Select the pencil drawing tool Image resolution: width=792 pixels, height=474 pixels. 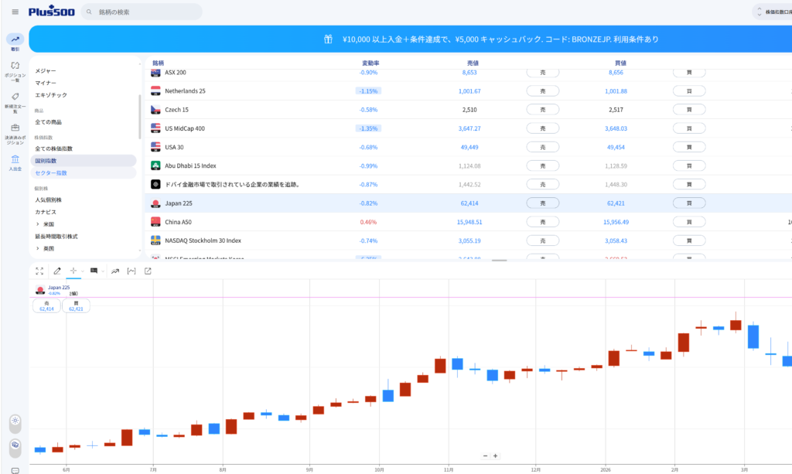point(57,271)
